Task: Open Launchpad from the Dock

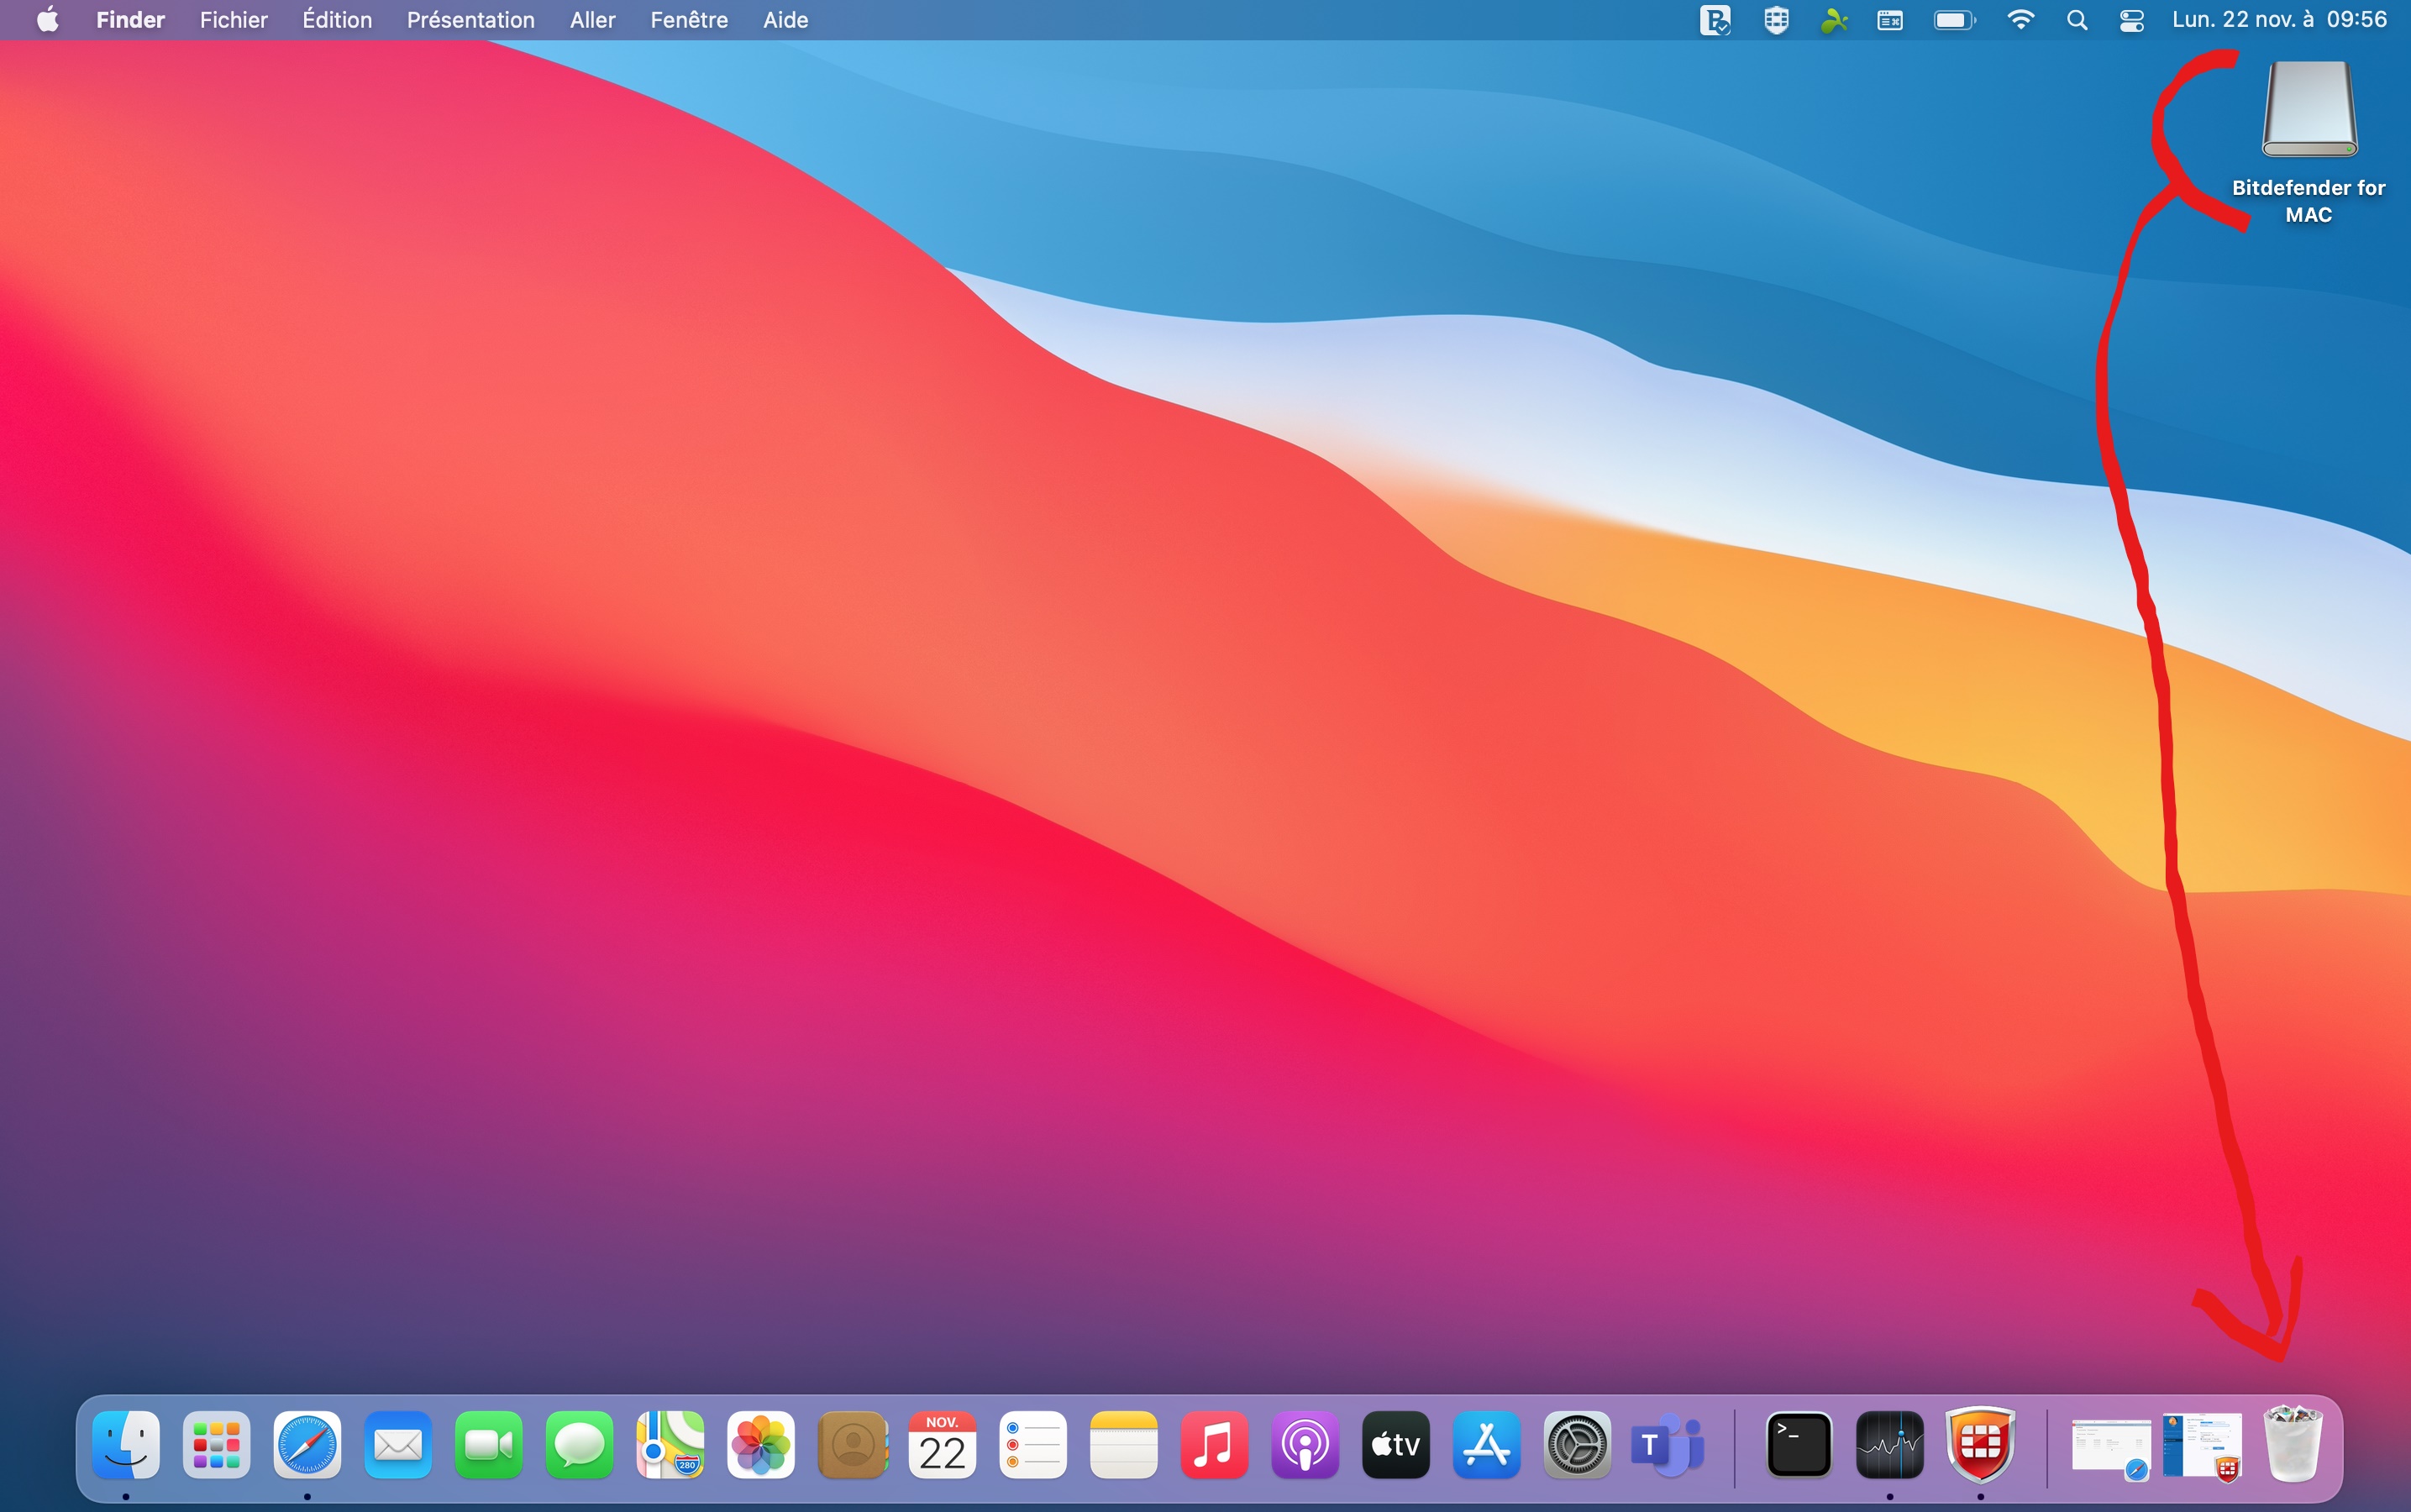Action: pos(216,1445)
